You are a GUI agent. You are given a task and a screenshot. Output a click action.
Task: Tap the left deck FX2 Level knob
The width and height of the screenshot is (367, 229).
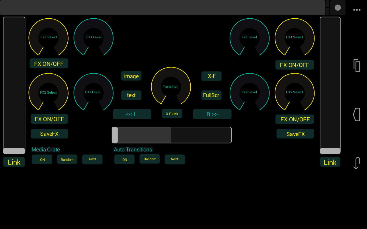pos(93,92)
